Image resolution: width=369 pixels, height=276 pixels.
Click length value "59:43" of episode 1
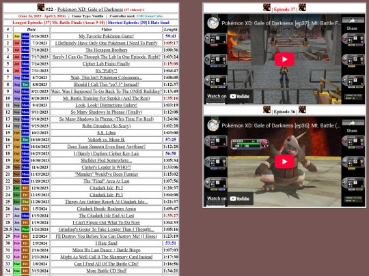(171, 36)
